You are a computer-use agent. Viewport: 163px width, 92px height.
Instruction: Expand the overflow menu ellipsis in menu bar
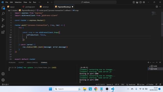[39, 2]
